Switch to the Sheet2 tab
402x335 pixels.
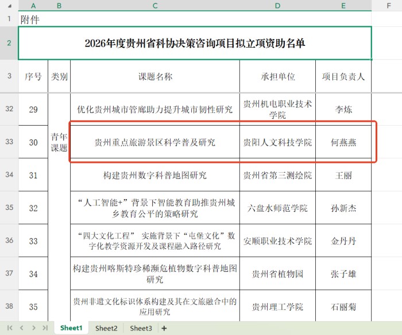[106, 328]
